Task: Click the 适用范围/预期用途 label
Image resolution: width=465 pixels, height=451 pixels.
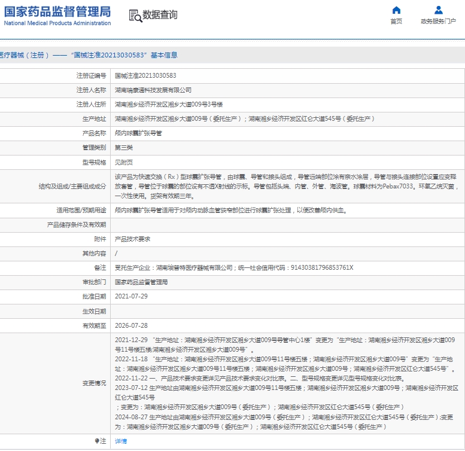Action: point(81,211)
